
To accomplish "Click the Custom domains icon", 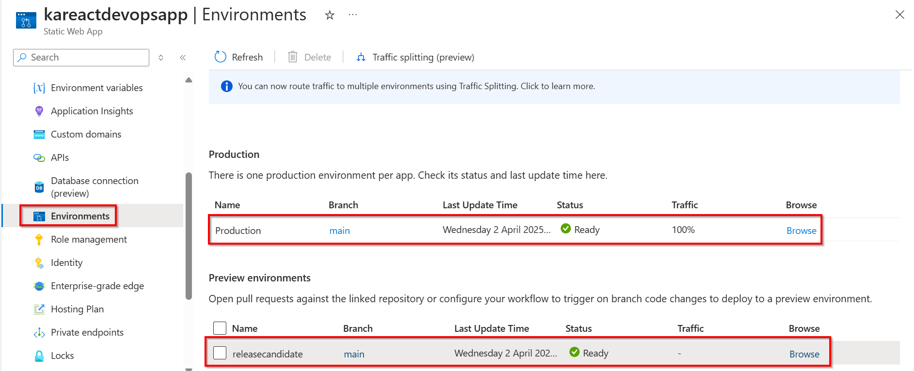I will coord(39,134).
